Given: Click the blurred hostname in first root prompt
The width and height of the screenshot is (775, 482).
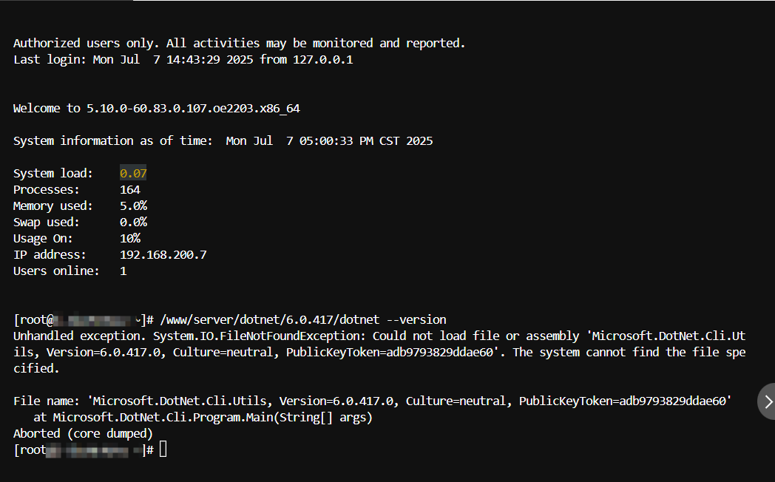Looking at the screenshot, I should tap(98, 321).
